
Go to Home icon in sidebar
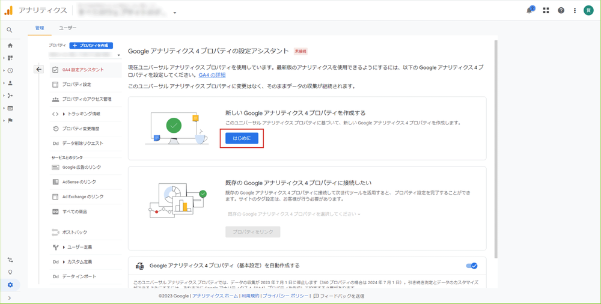[x=10, y=45]
